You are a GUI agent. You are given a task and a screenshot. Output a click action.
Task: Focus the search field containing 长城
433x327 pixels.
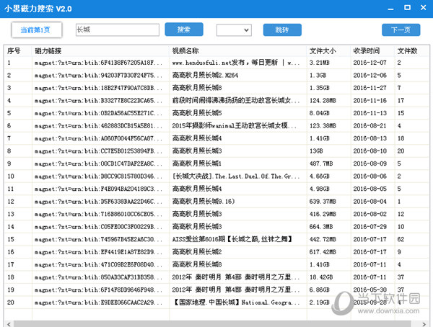point(116,30)
